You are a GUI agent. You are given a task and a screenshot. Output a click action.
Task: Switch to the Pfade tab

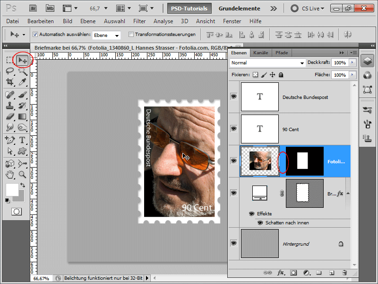282,53
